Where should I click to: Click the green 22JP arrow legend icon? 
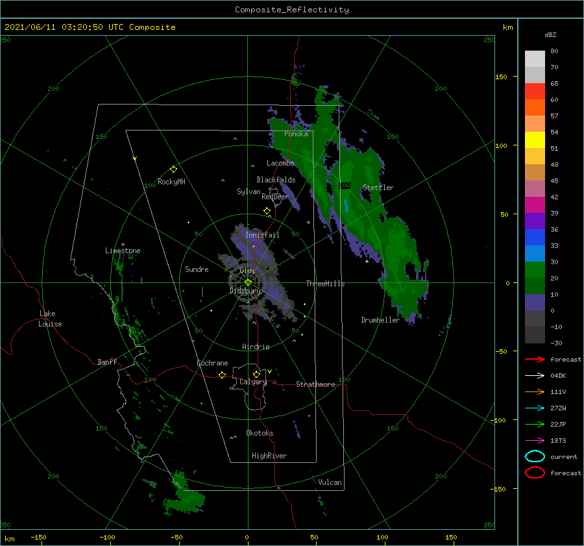point(535,424)
